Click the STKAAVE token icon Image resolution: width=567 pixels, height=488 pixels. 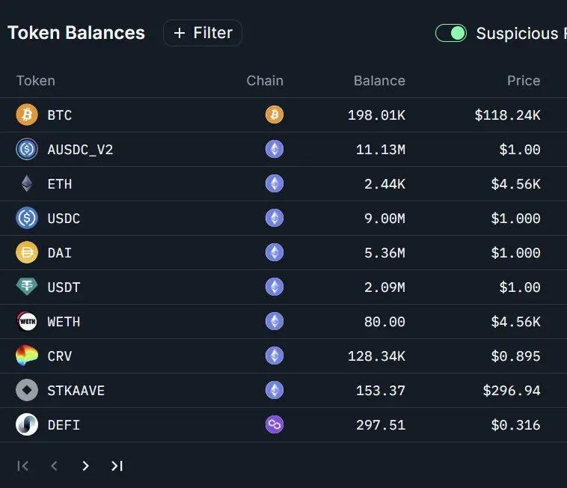(x=27, y=390)
